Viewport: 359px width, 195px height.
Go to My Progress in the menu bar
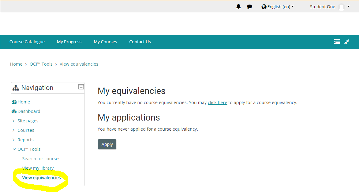coord(69,42)
